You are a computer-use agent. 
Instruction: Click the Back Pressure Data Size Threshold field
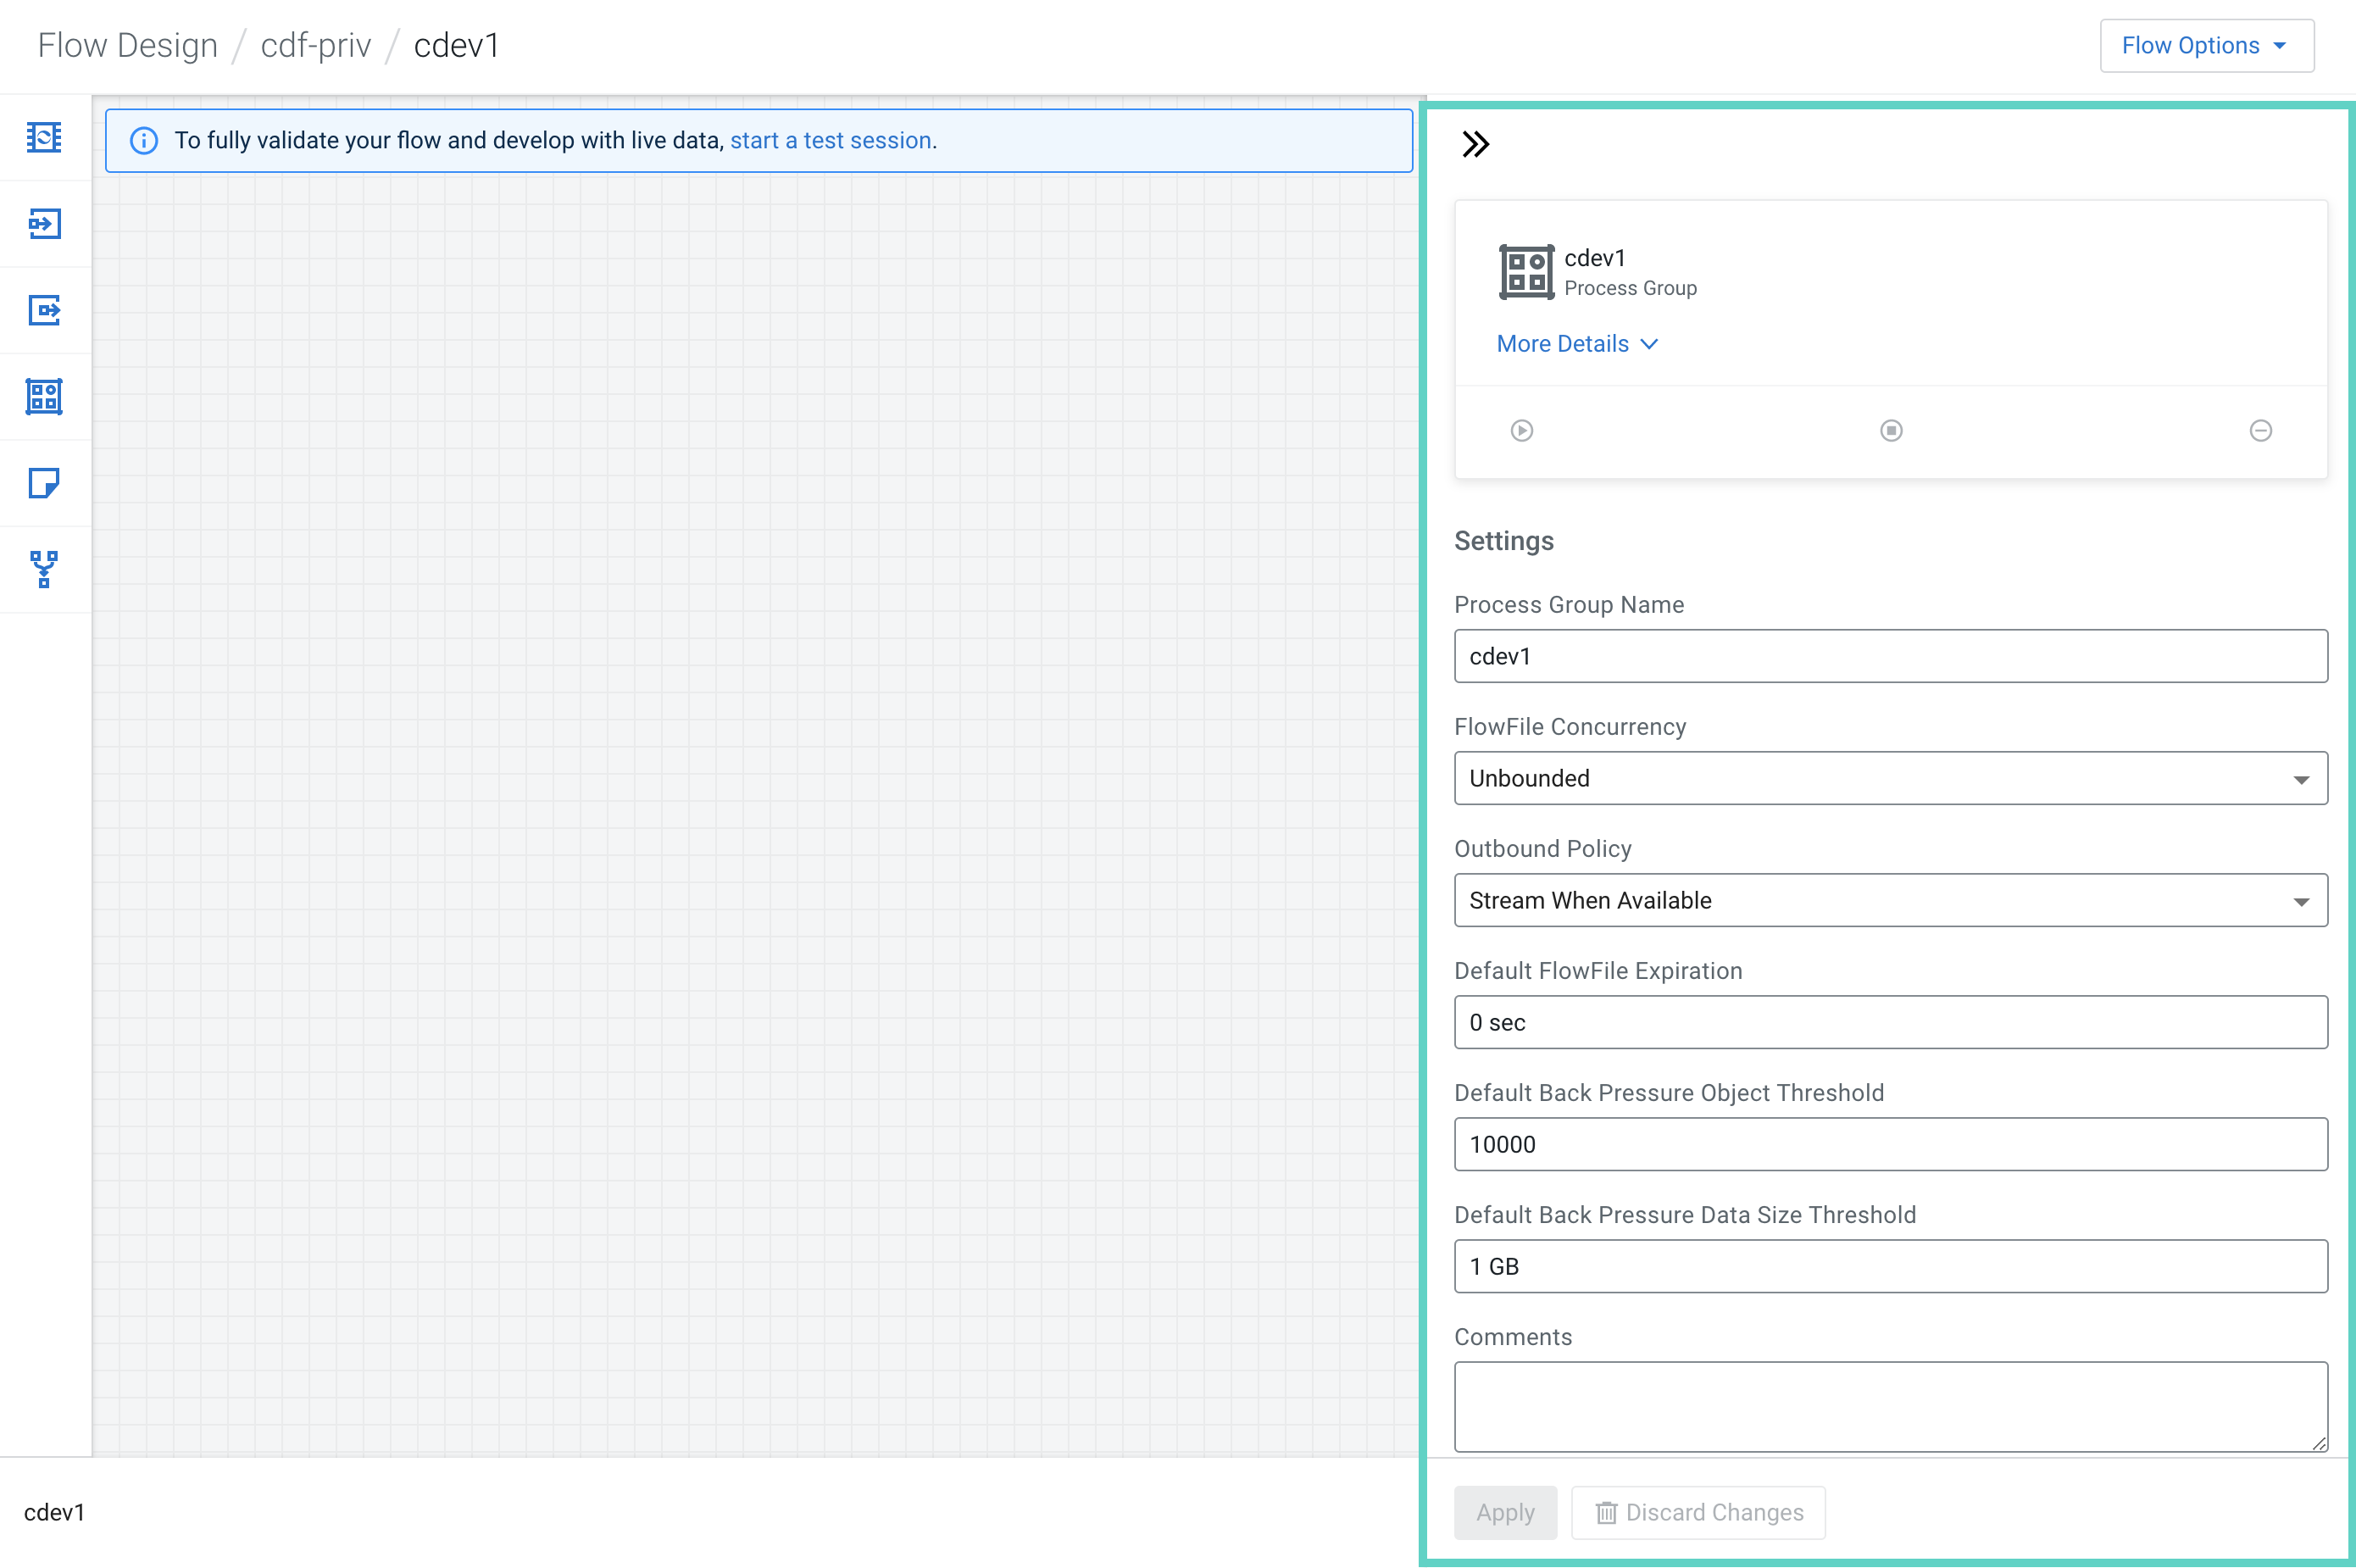pyautogui.click(x=1890, y=1266)
